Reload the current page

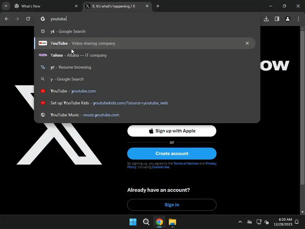click(x=28, y=19)
